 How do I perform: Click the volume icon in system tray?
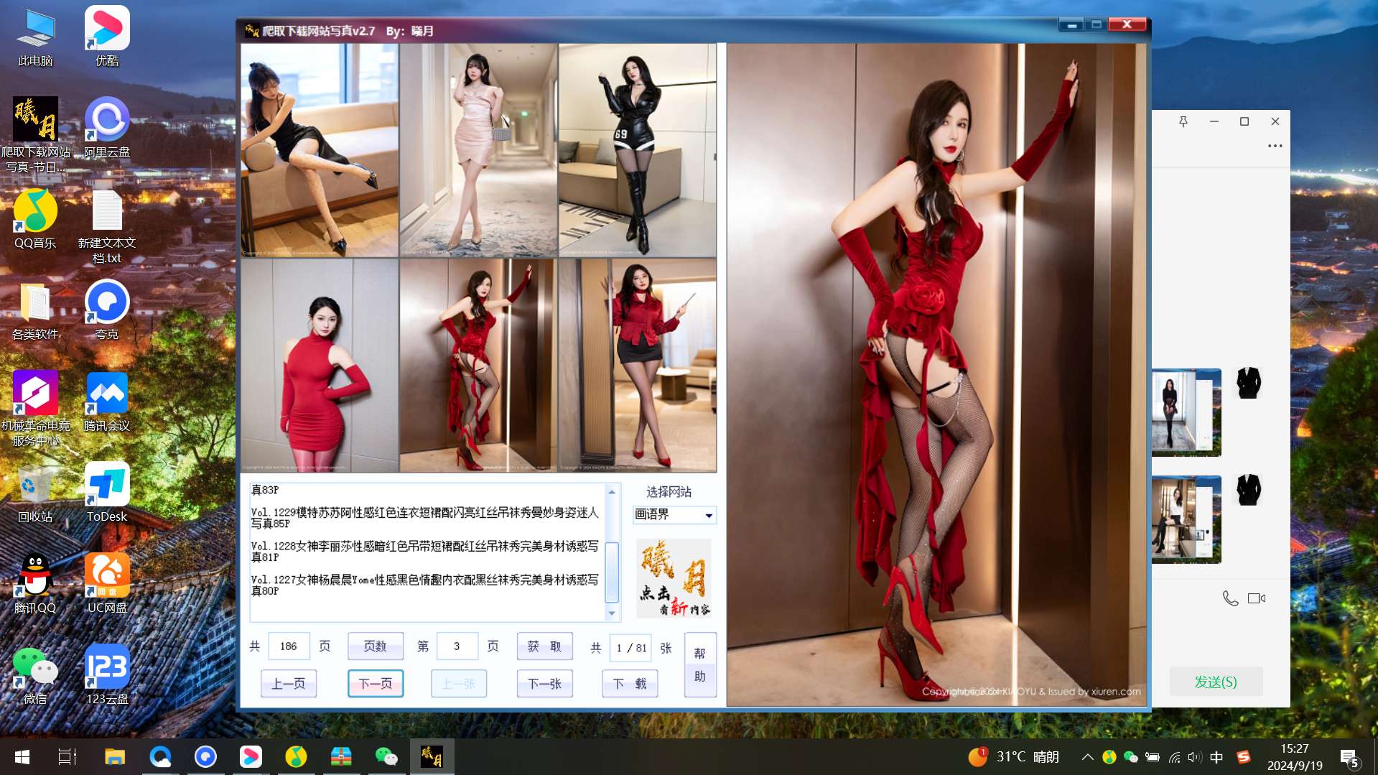1195,757
